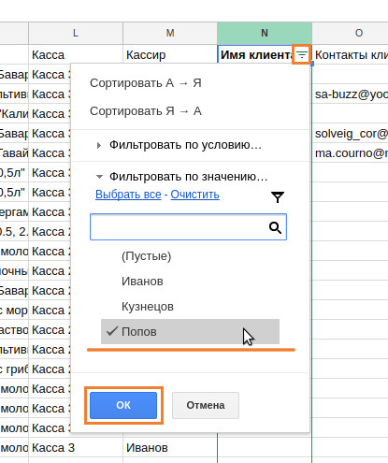Click the Очистить link
The width and height of the screenshot is (388, 463).
pos(195,195)
